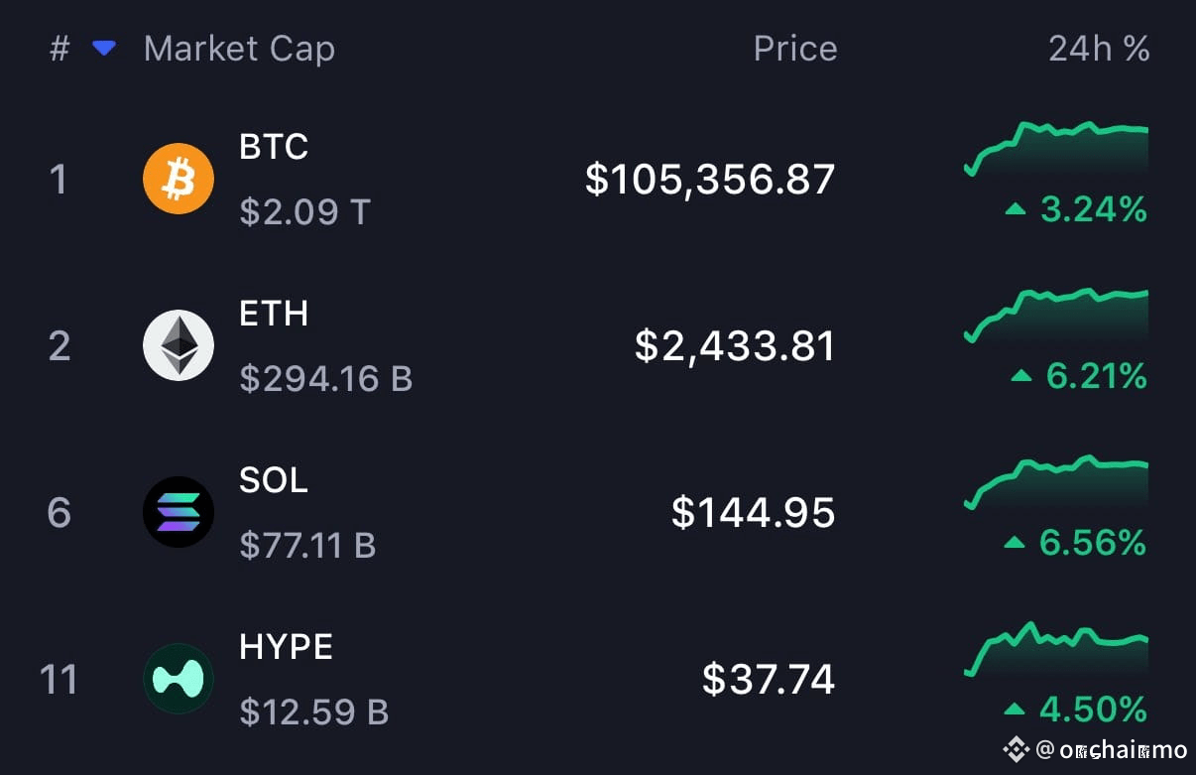Toggle the blue rank sort arrow
1196x775 pixels.
[104, 48]
